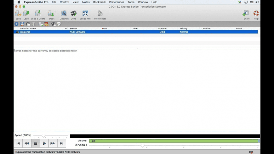Viewport: 274px width, 154px height.
Task: Click the blue info icon
Action: [x=16, y=24]
